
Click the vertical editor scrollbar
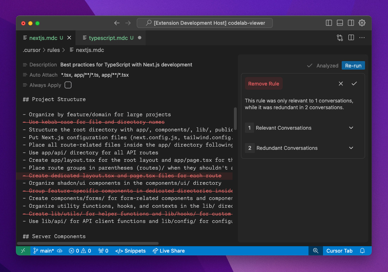tap(235, 119)
